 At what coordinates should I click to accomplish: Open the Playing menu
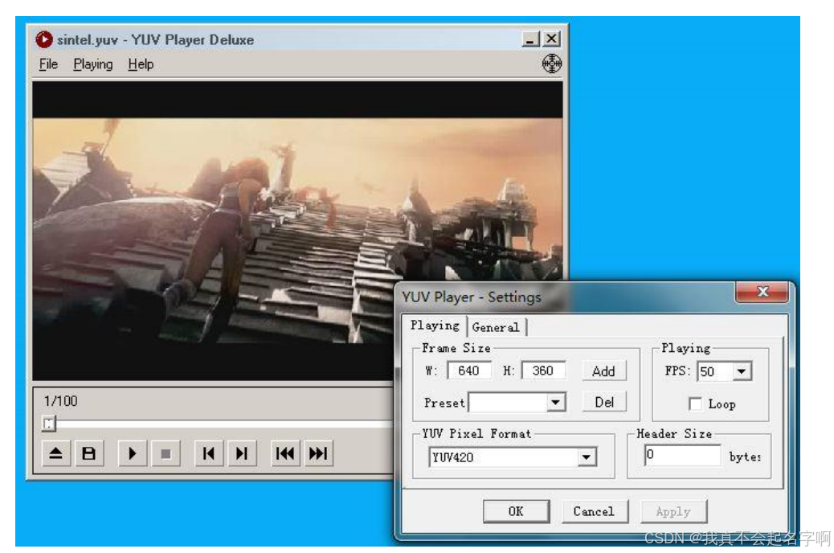[93, 64]
